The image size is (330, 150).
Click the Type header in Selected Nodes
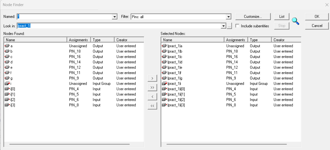click(x=260, y=40)
